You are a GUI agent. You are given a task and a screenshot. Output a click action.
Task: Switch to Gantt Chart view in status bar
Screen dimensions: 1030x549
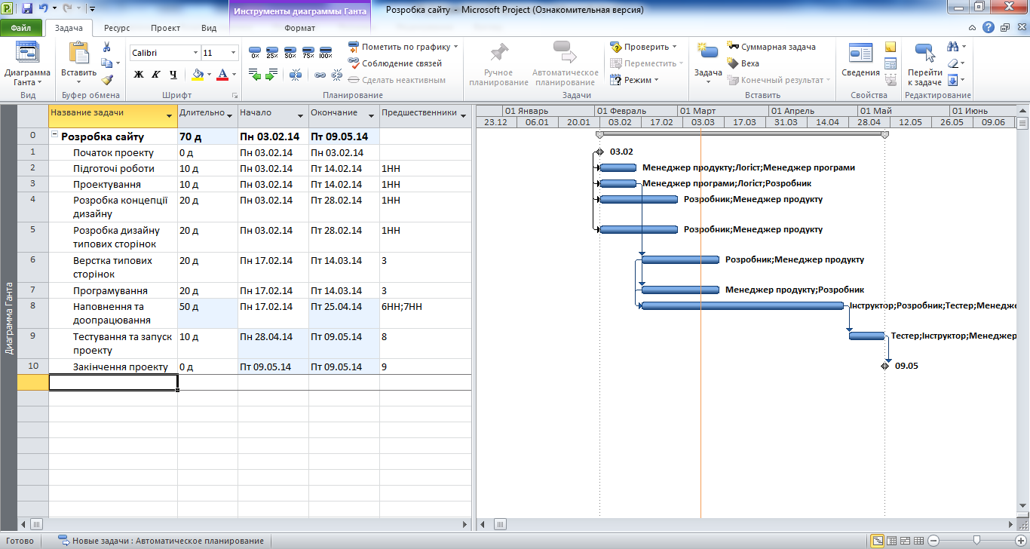coord(878,541)
